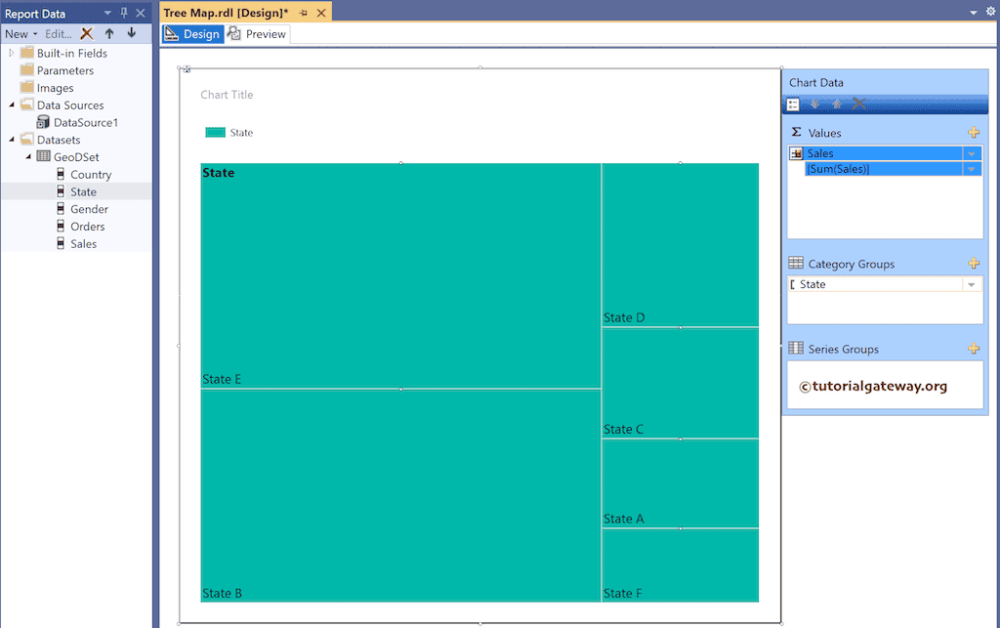Toggle the pin on the Tree Map.rdl tab

click(306, 13)
